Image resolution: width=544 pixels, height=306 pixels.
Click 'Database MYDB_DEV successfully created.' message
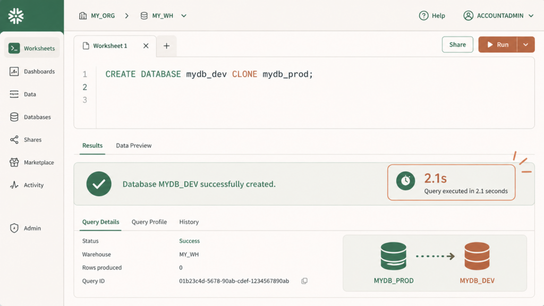coord(199,184)
